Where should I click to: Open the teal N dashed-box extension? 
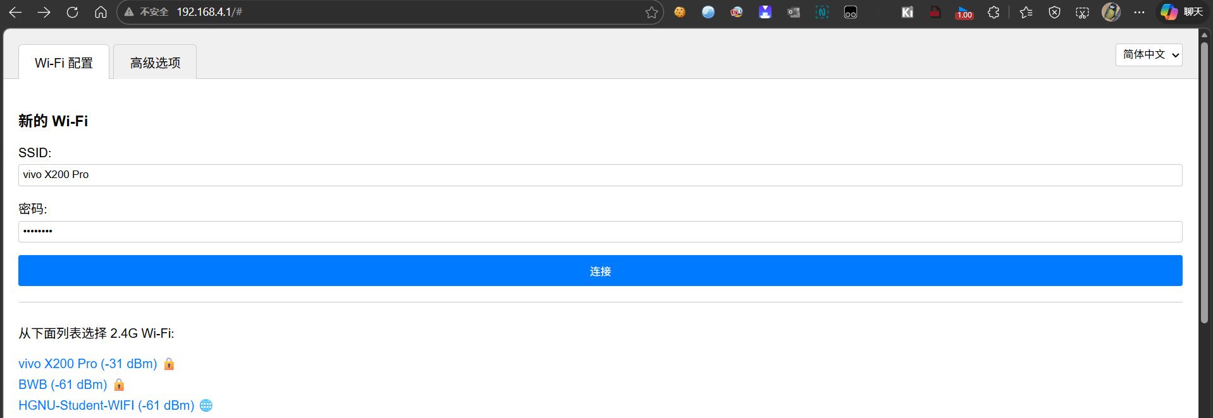coord(822,12)
